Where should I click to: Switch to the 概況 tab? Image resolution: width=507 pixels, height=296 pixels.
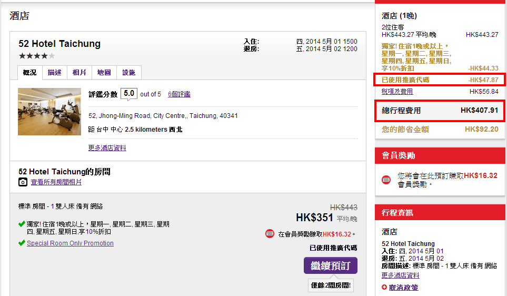(29, 73)
